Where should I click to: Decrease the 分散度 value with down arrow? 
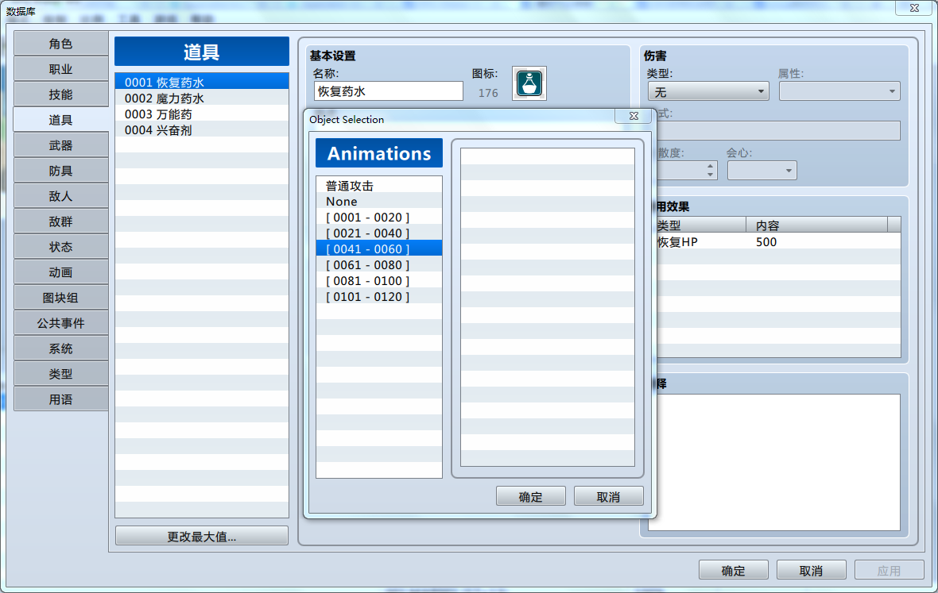tap(710, 175)
